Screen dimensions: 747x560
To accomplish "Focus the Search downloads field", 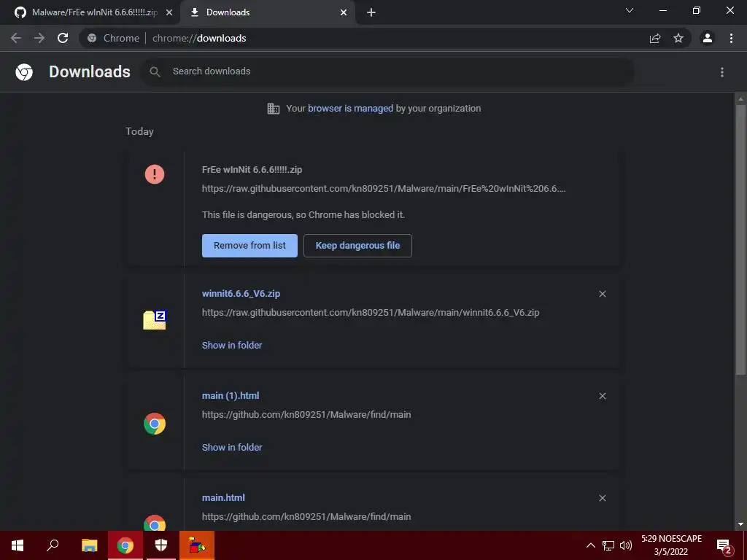I will (x=387, y=71).
